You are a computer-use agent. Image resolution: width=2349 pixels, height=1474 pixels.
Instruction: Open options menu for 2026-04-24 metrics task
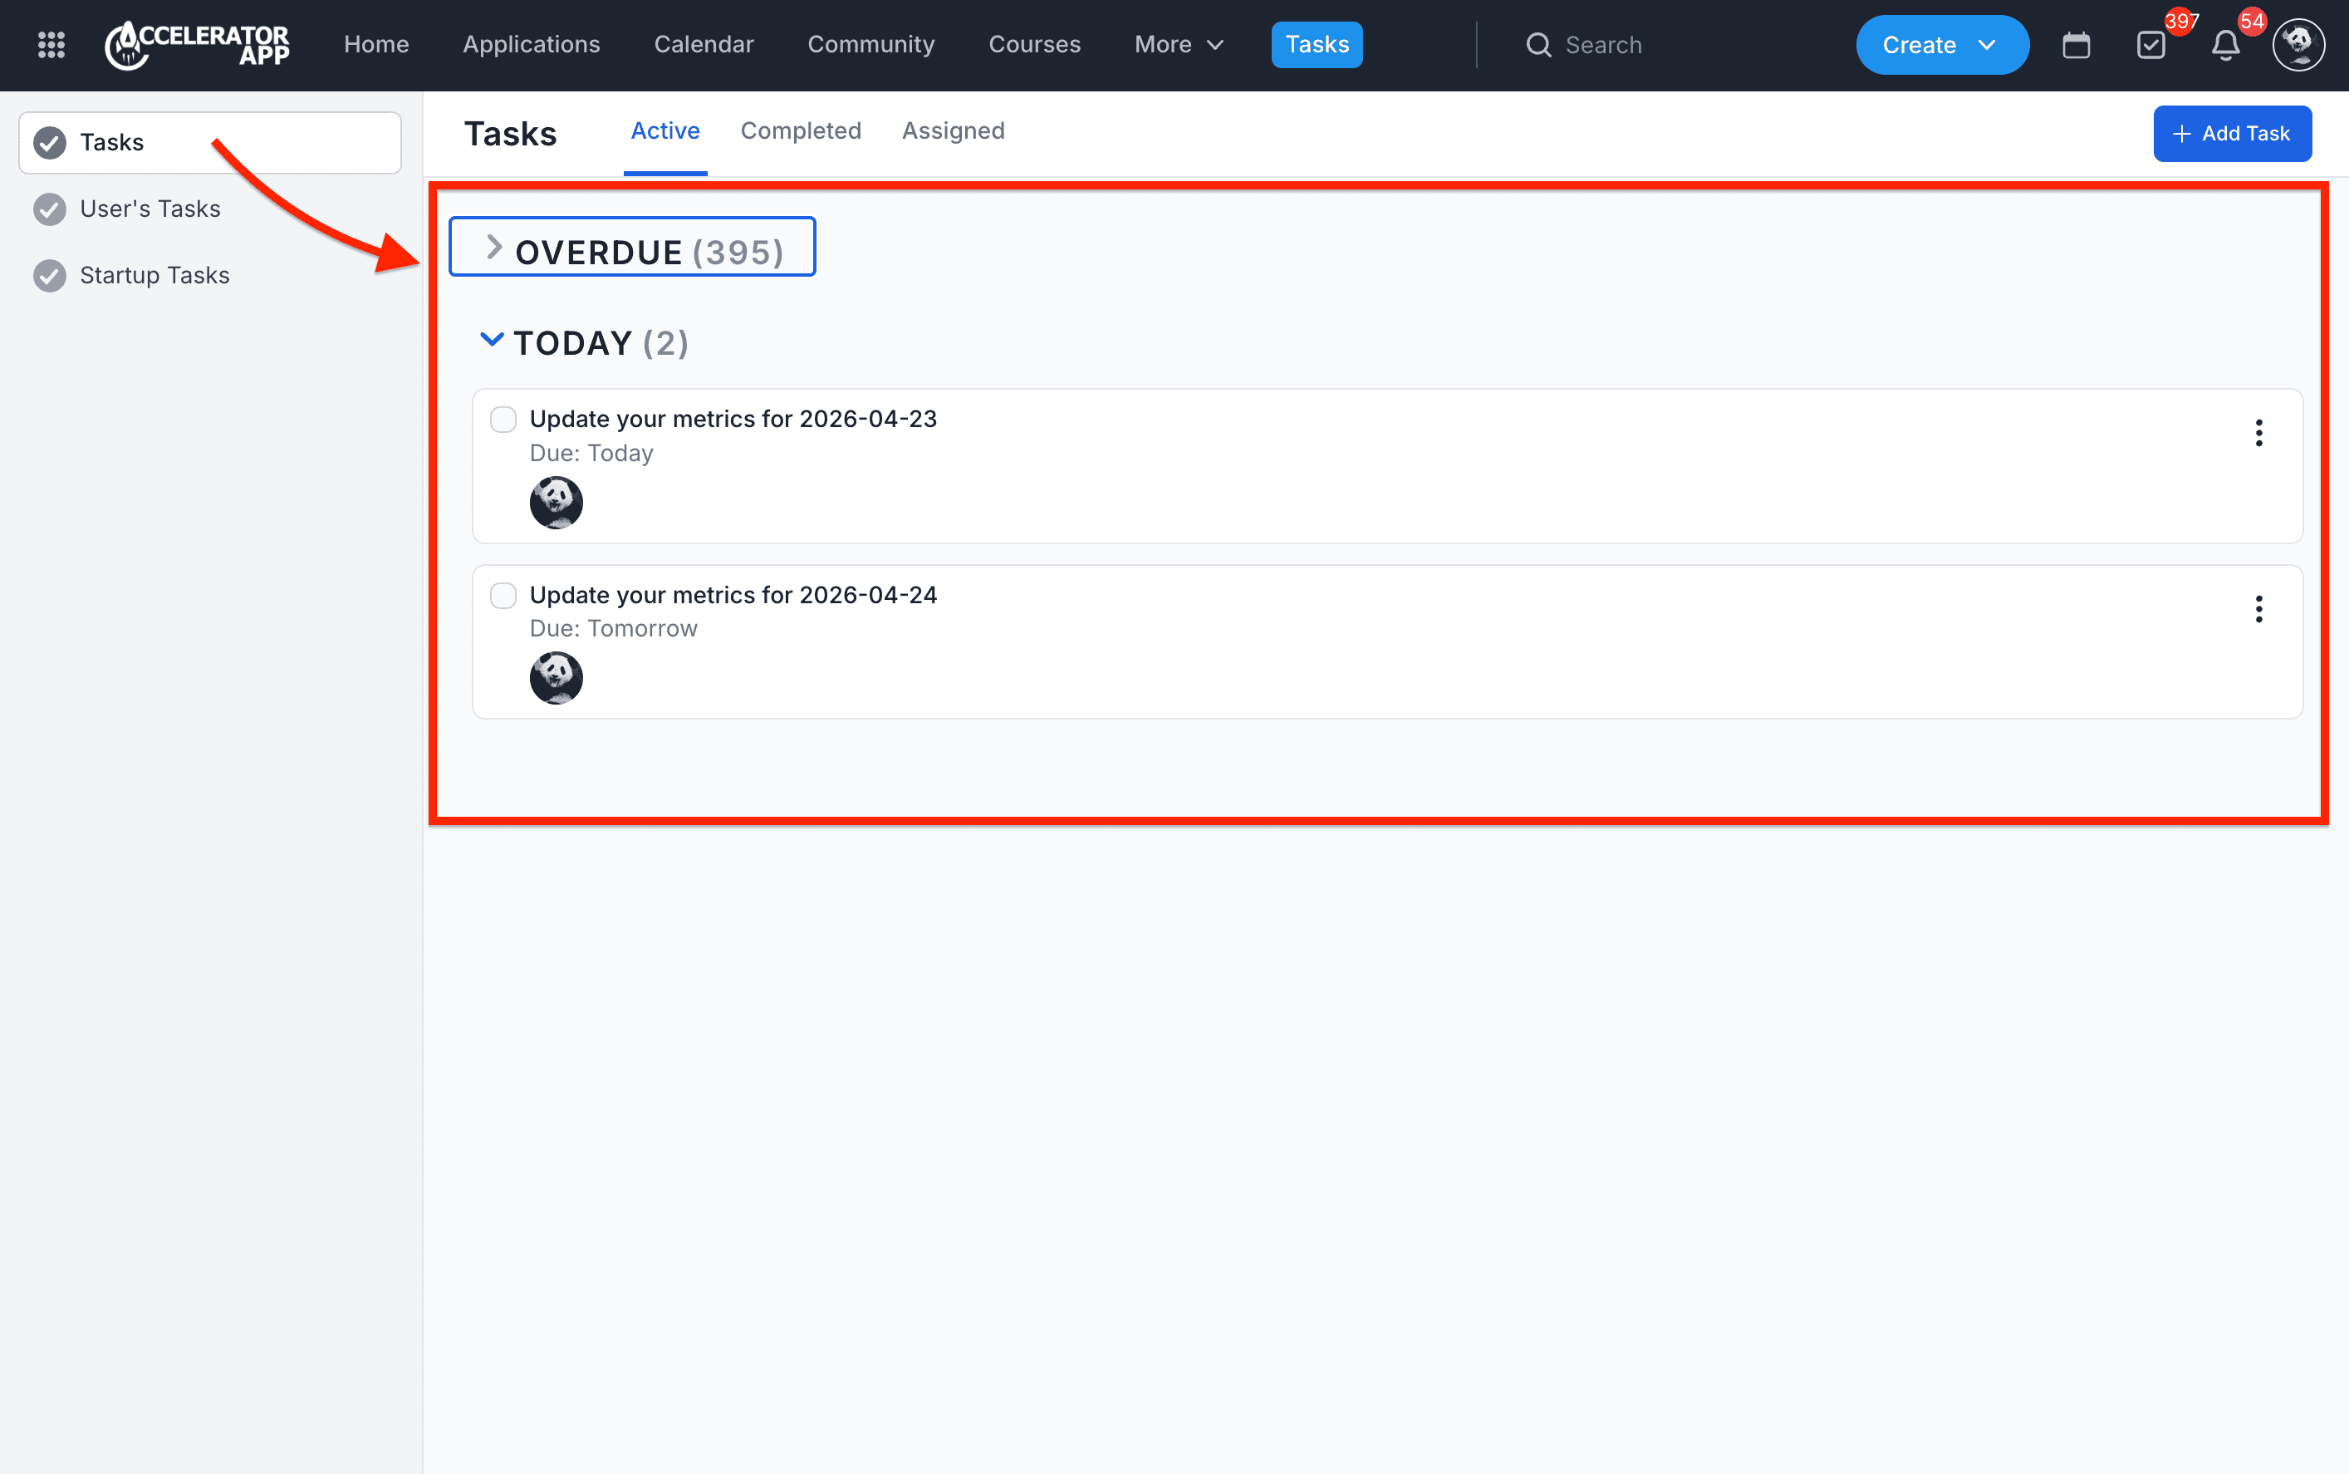(x=2258, y=609)
